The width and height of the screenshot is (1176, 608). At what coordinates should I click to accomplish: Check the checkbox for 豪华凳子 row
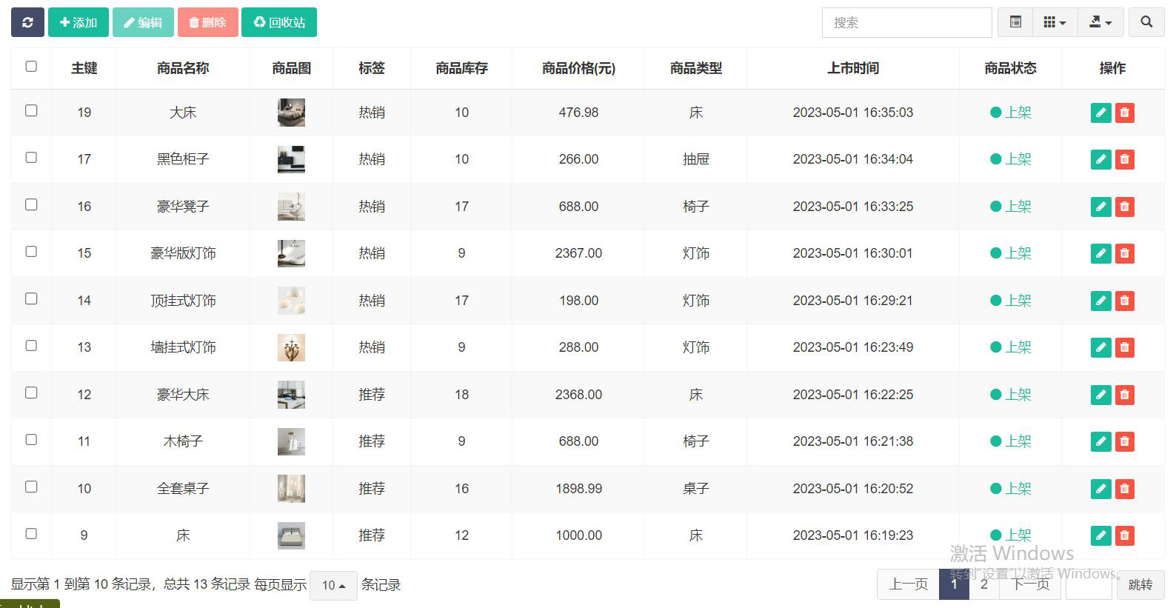point(31,204)
